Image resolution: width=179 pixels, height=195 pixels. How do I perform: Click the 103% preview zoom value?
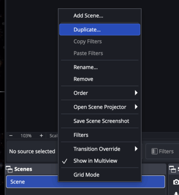click(26, 135)
